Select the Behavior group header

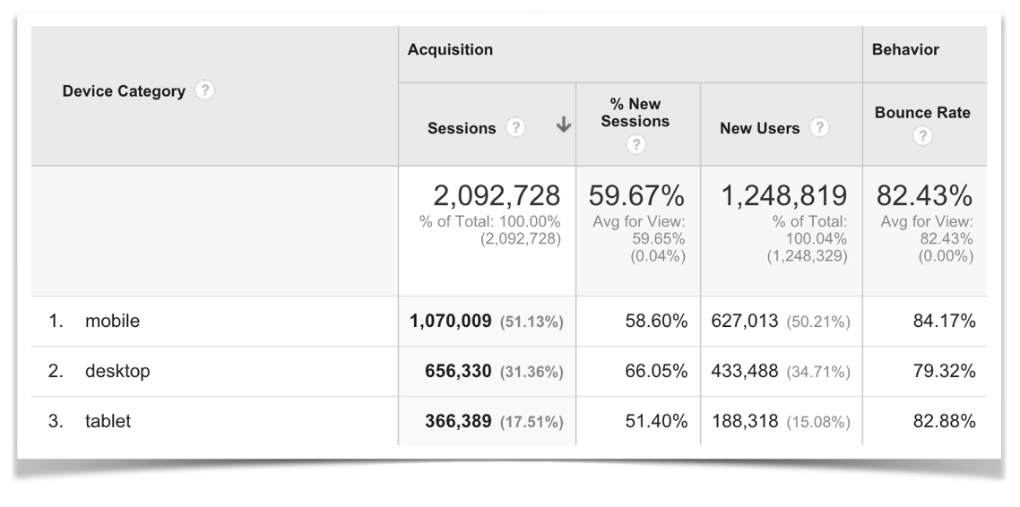905,50
